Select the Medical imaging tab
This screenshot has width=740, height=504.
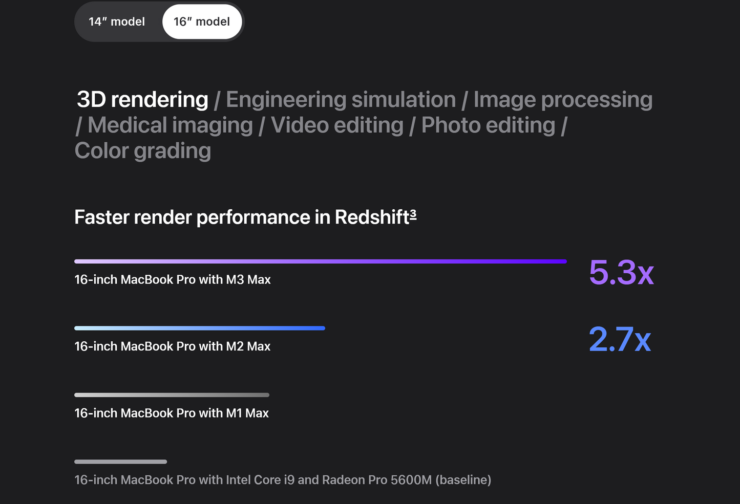[x=170, y=125]
